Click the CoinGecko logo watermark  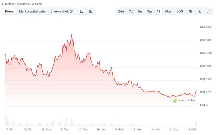coord(184,100)
